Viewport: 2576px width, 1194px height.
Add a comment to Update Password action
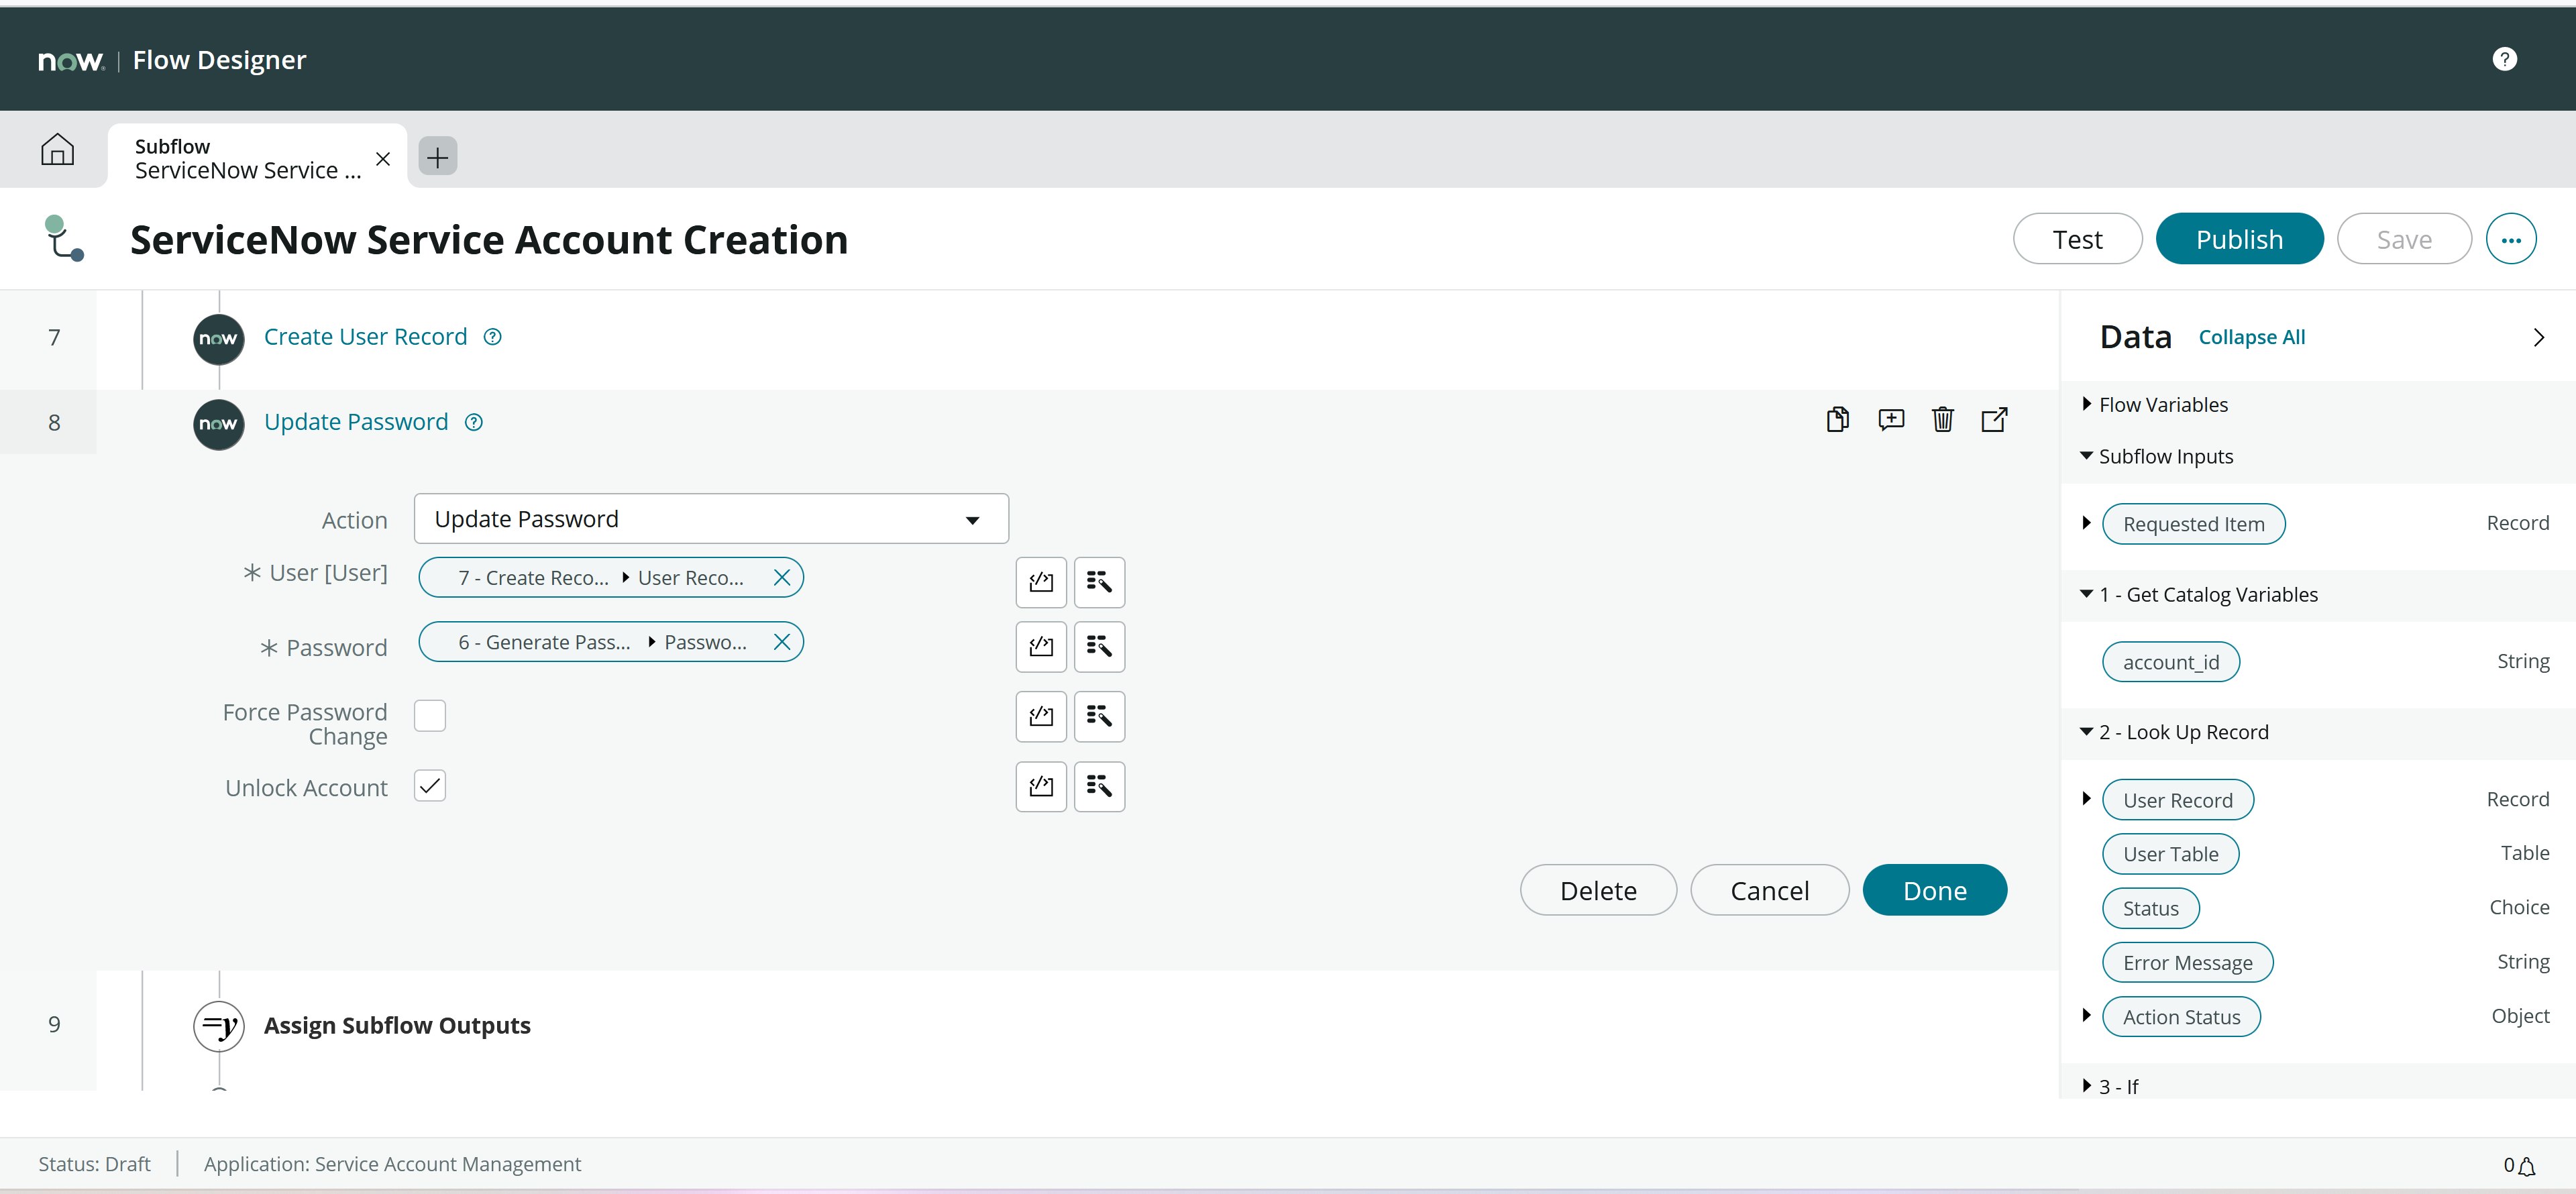point(1891,419)
